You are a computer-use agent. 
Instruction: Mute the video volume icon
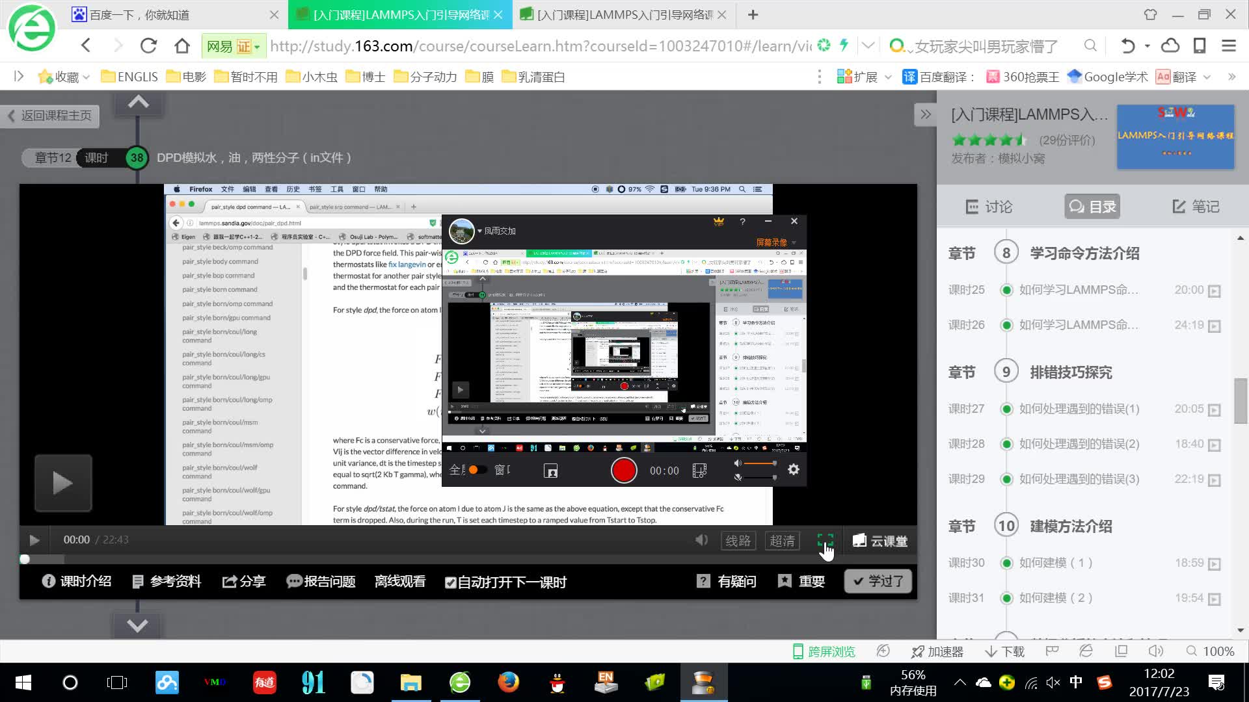pyautogui.click(x=701, y=539)
